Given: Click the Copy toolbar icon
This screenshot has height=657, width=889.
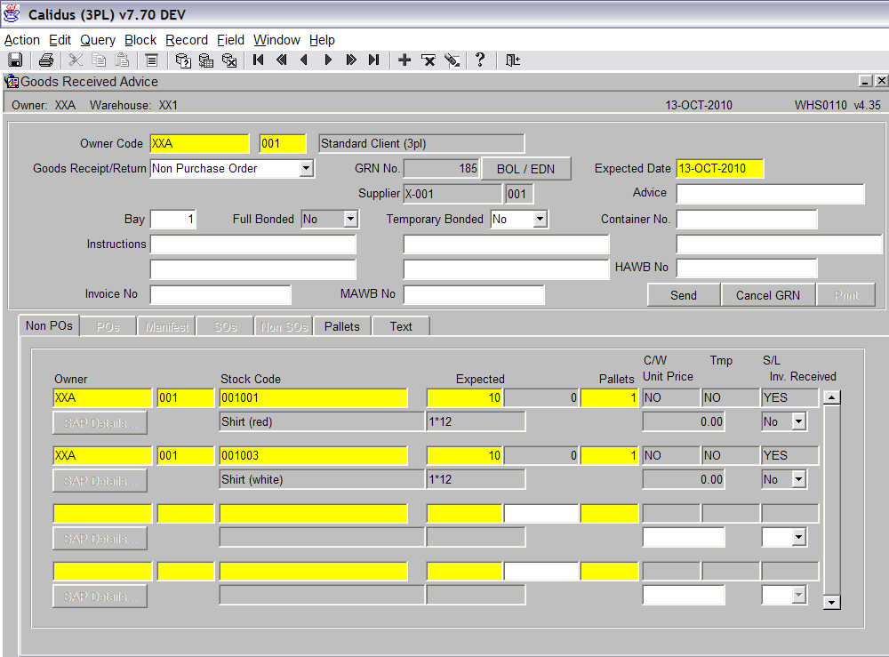Looking at the screenshot, I should pos(100,60).
